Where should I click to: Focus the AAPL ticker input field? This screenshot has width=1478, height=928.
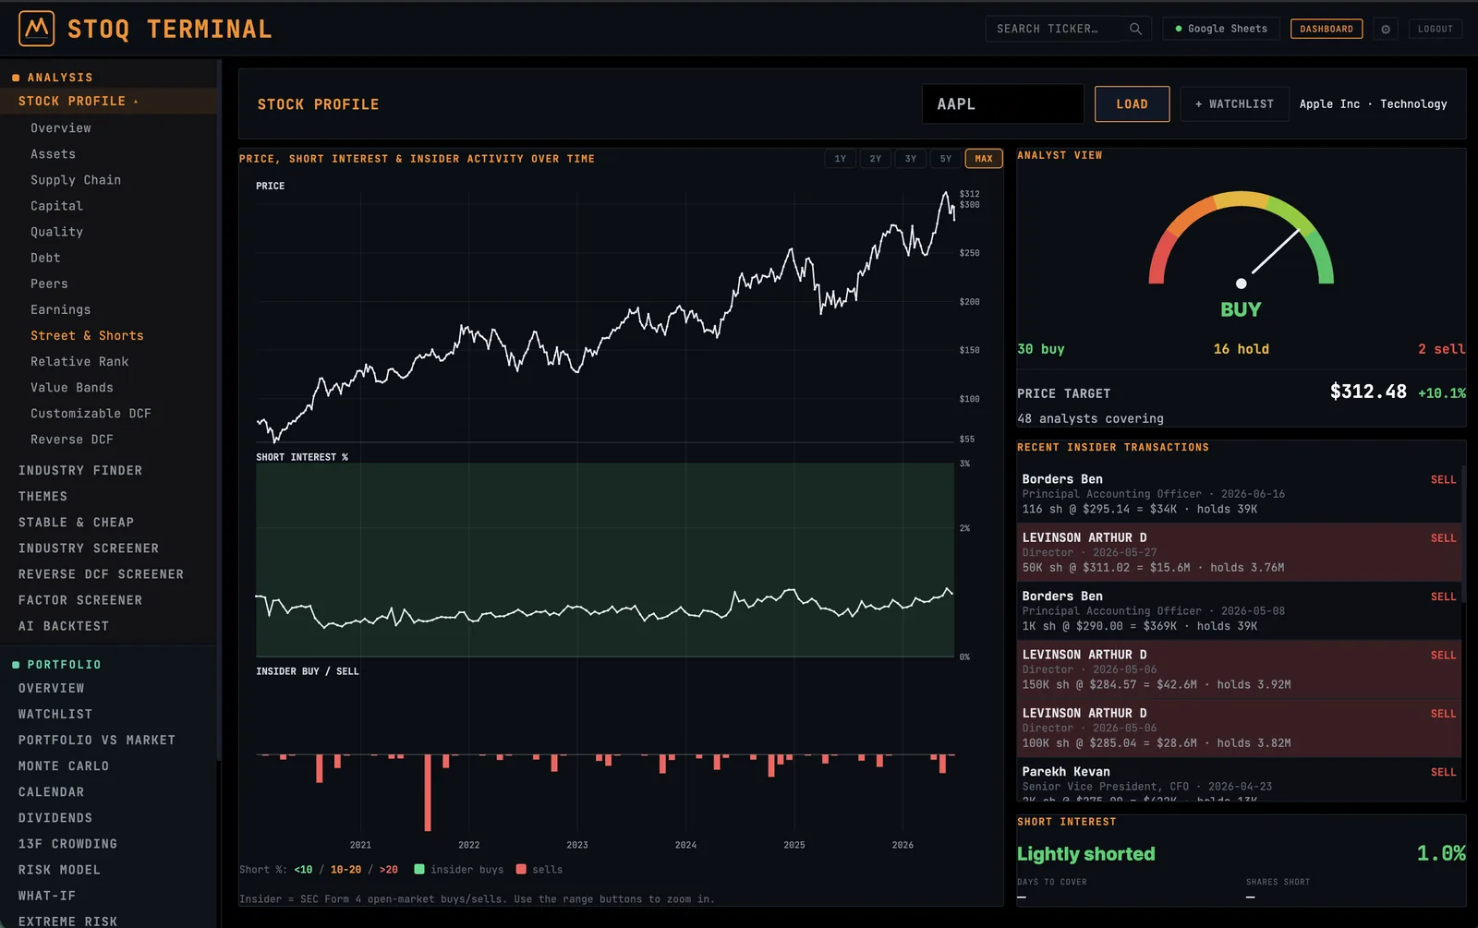coord(1002,104)
